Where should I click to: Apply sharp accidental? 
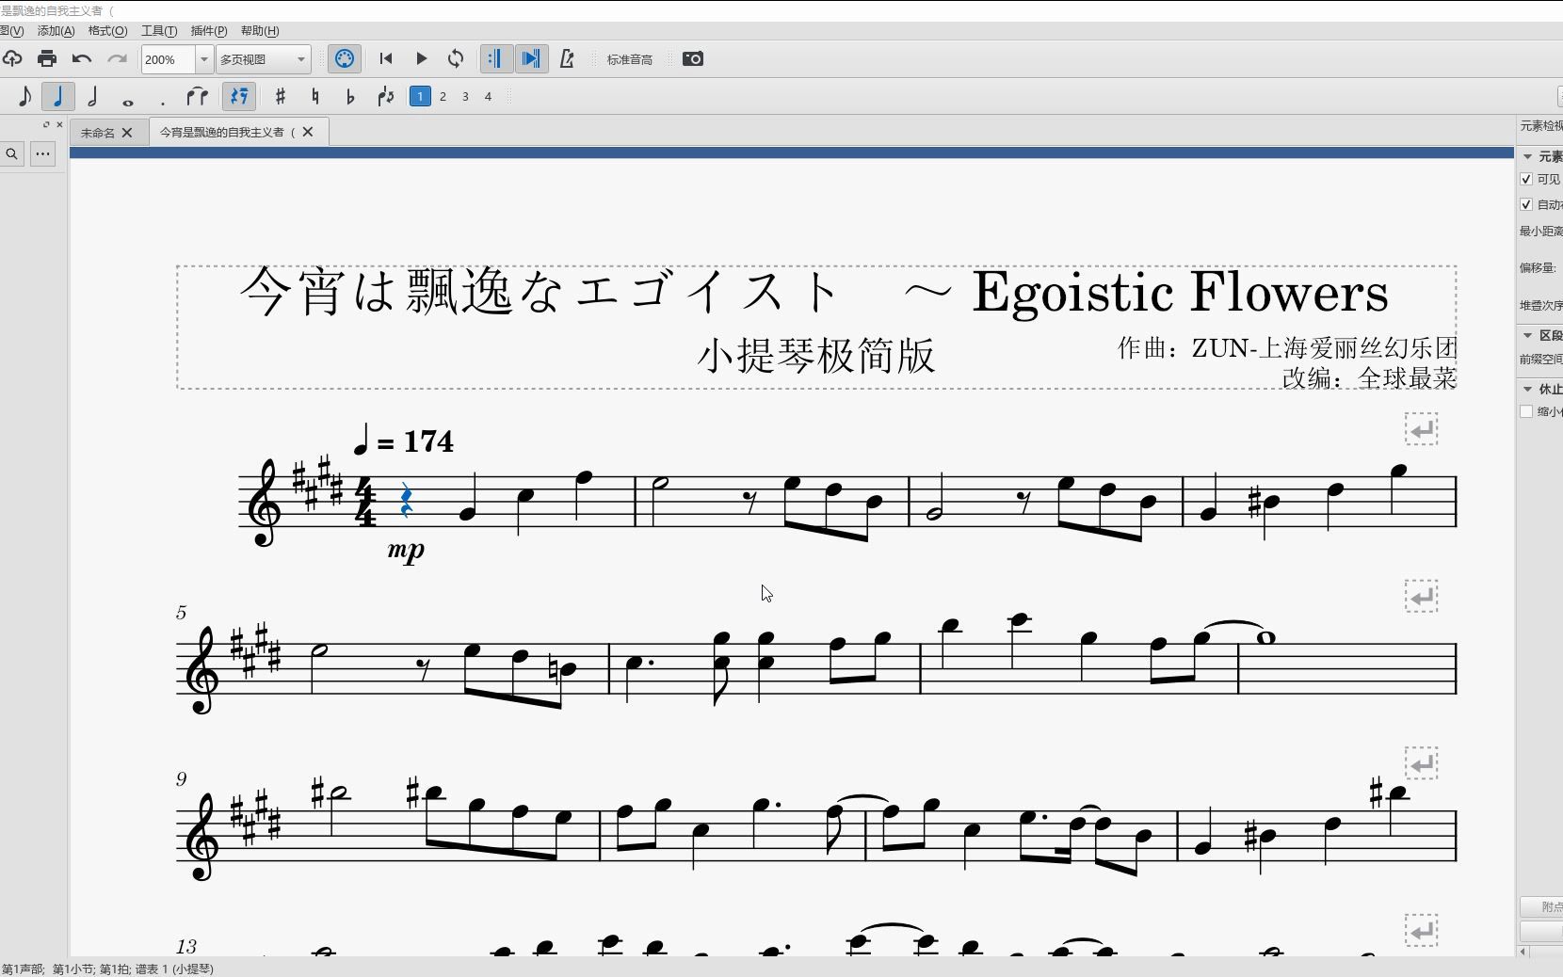pyautogui.click(x=280, y=96)
